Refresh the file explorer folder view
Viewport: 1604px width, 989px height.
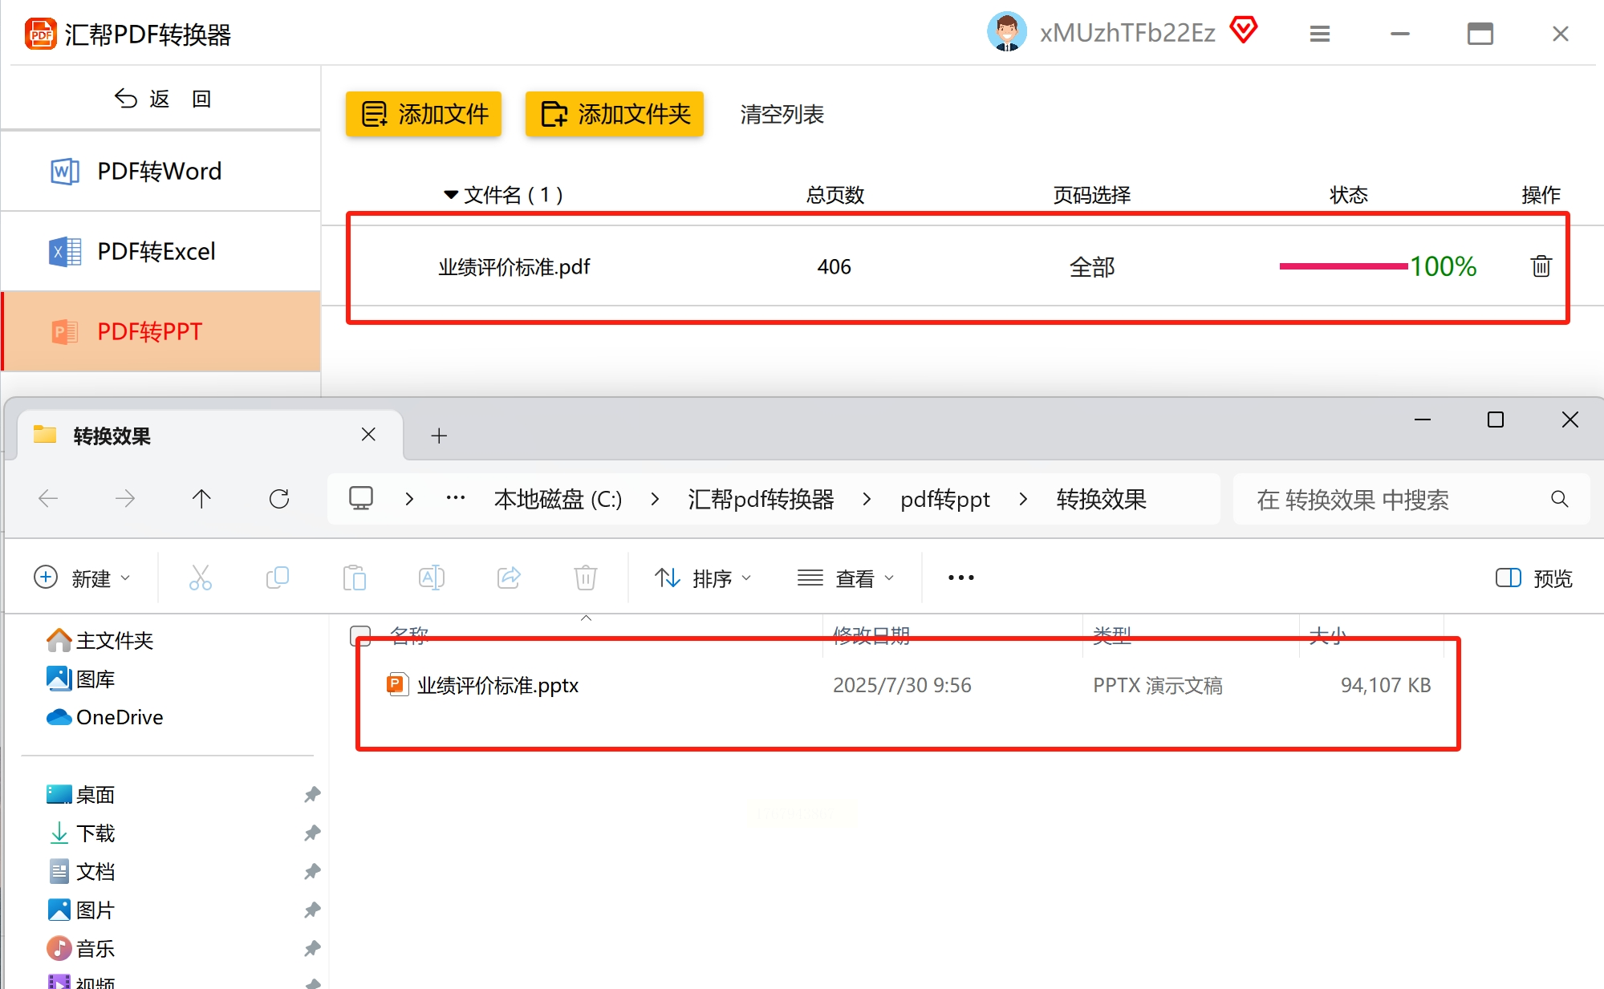(x=279, y=499)
